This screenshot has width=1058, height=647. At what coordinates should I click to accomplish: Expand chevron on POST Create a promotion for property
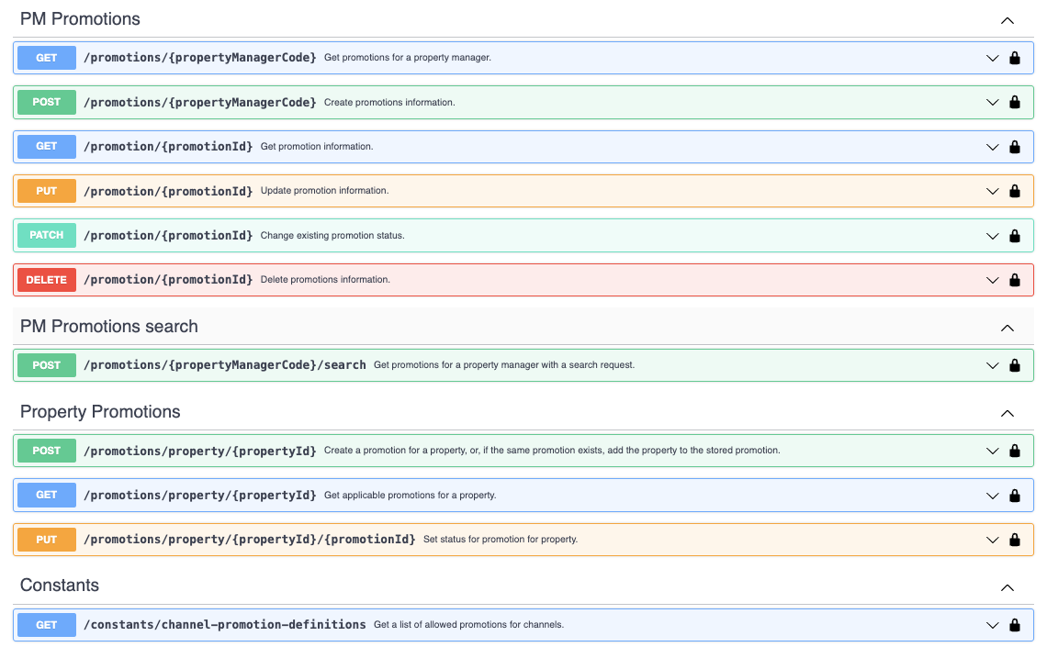click(992, 451)
